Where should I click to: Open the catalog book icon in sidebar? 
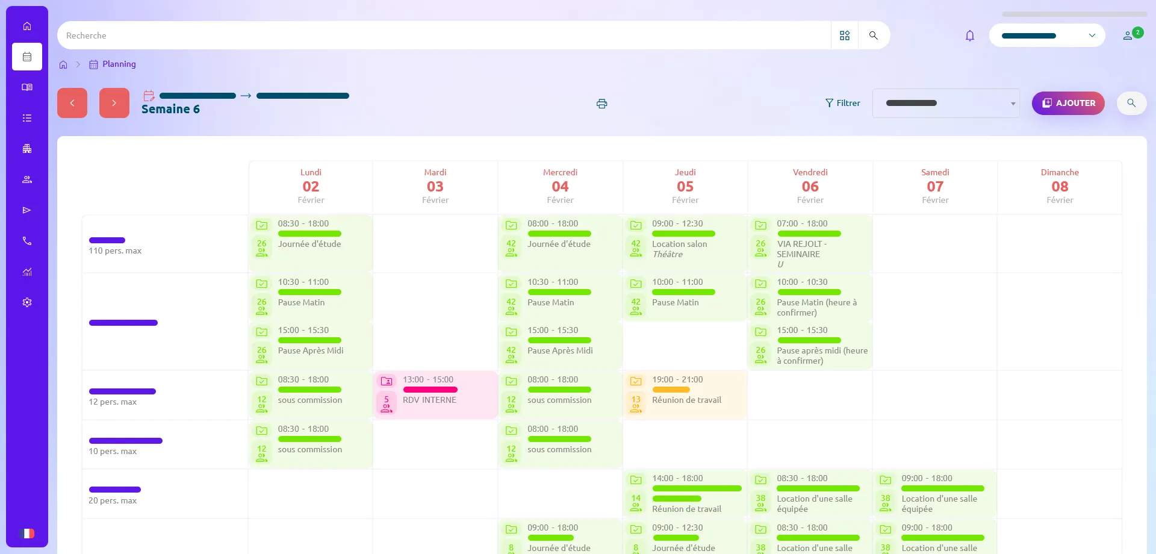(x=26, y=87)
